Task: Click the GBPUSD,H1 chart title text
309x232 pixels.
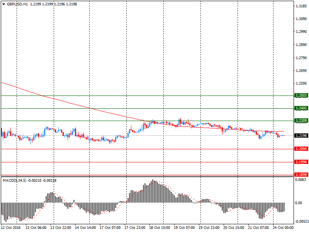Action: [x=17, y=4]
